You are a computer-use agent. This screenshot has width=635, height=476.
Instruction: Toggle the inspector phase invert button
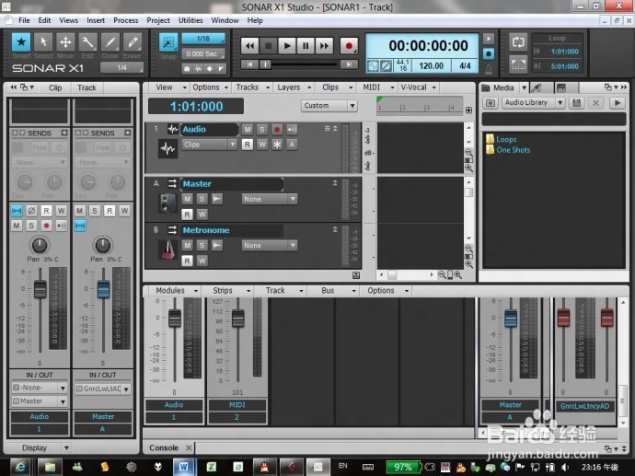click(31, 211)
